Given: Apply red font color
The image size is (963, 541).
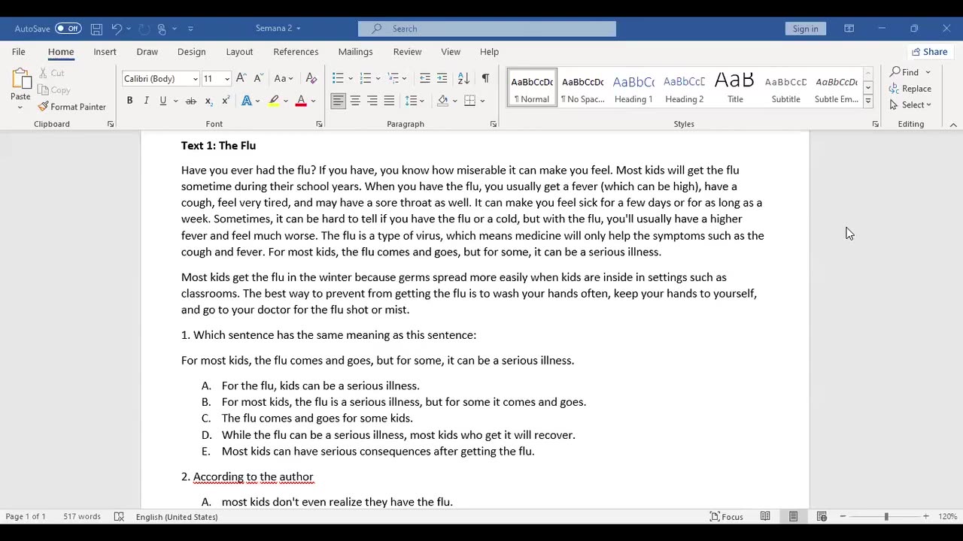Looking at the screenshot, I should (x=301, y=101).
